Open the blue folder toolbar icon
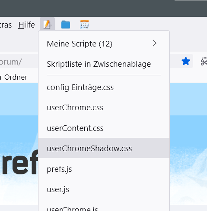 [x=66, y=25]
